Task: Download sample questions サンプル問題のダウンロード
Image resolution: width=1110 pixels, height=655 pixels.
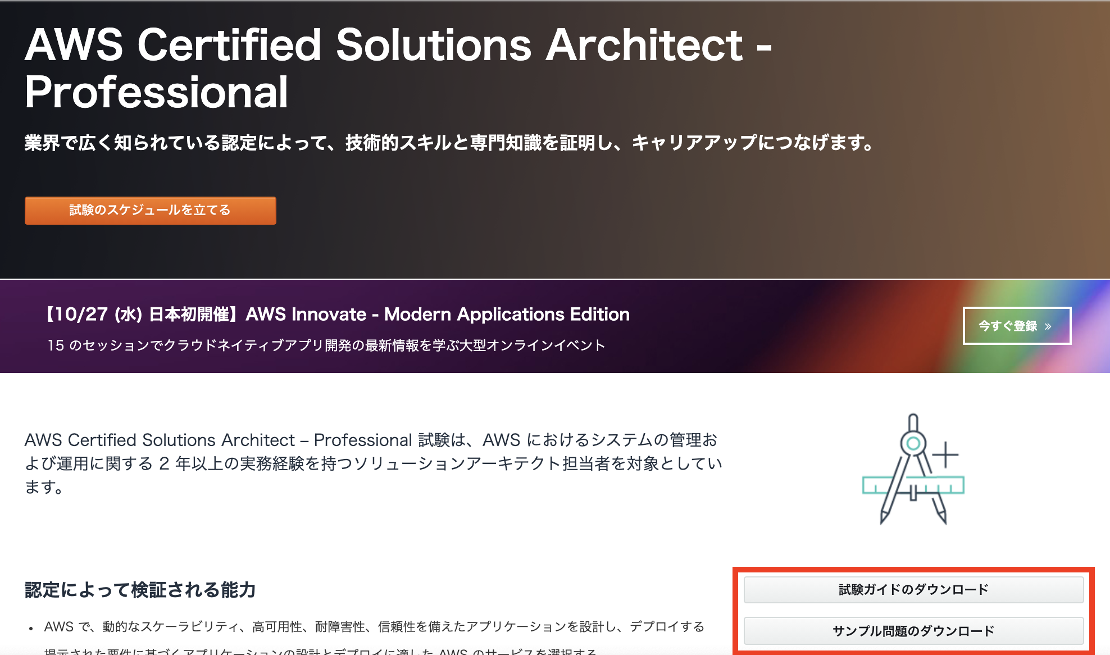Action: 913,631
